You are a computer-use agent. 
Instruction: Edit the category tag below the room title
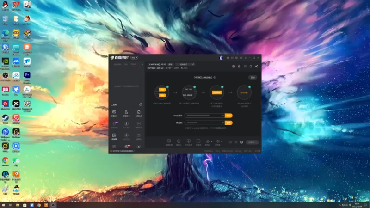click(x=155, y=68)
